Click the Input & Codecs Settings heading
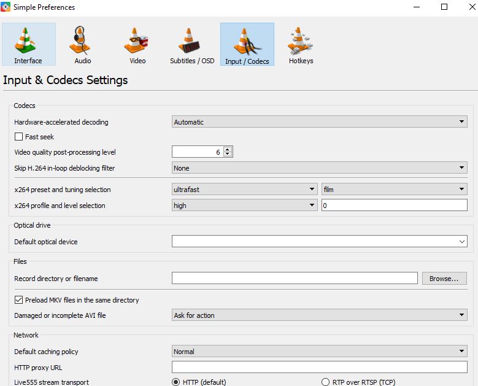This screenshot has width=478, height=386. (x=65, y=80)
